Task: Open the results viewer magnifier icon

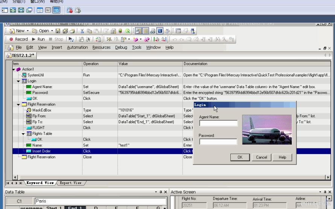Action: pos(128,31)
